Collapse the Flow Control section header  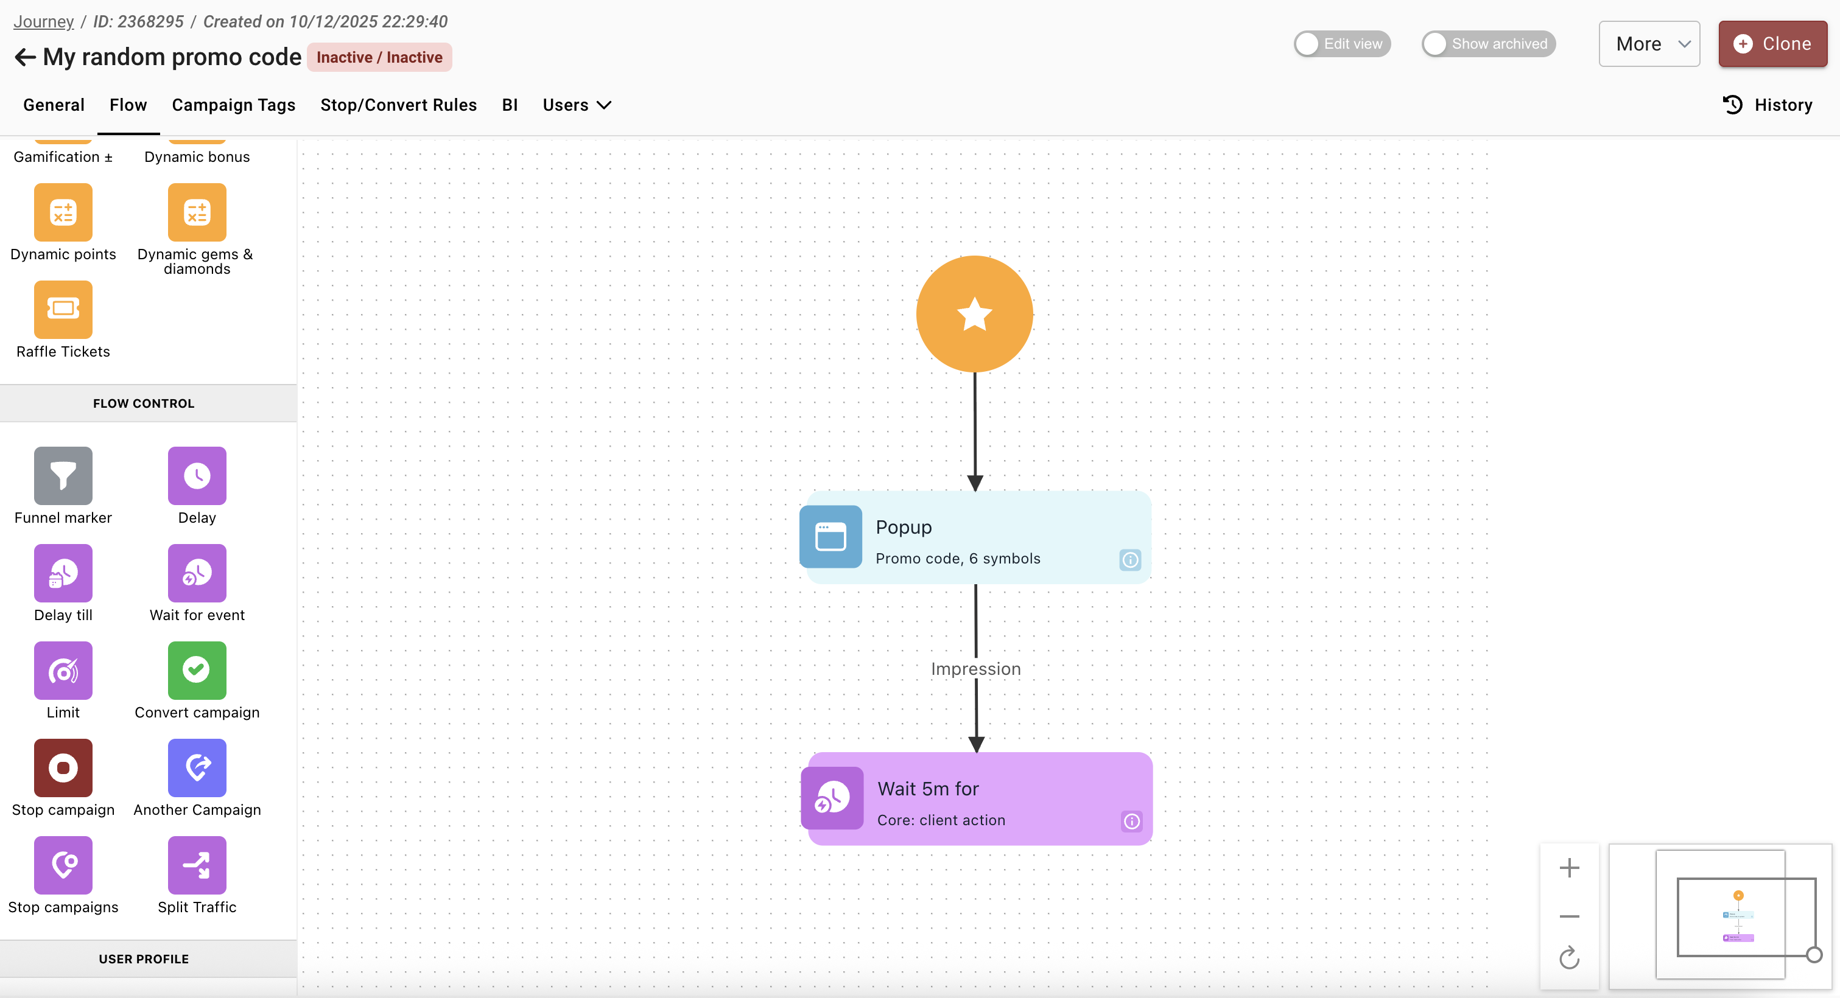(x=144, y=403)
